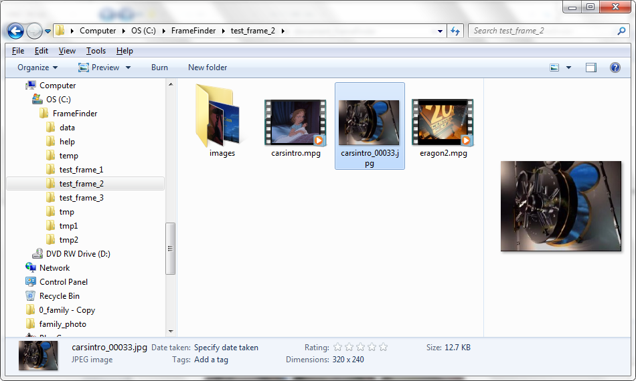636x381 pixels.
Task: Select OS (C:) drive in tree
Action: coord(58,99)
